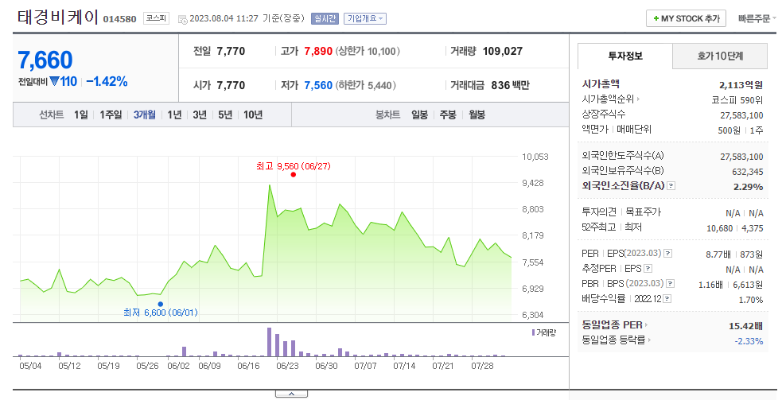Click the tallest volume bar near 06/23

tap(270, 342)
